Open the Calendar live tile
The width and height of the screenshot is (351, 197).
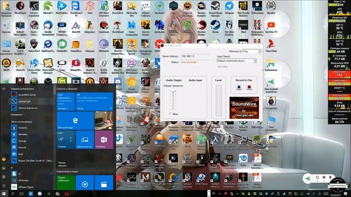(66, 101)
